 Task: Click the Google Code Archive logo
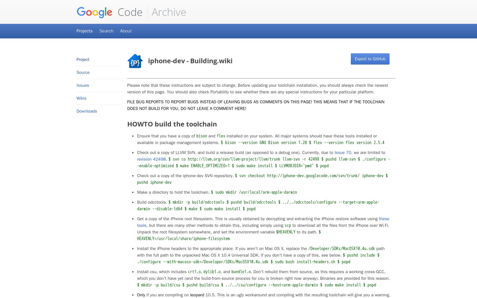coord(131,12)
